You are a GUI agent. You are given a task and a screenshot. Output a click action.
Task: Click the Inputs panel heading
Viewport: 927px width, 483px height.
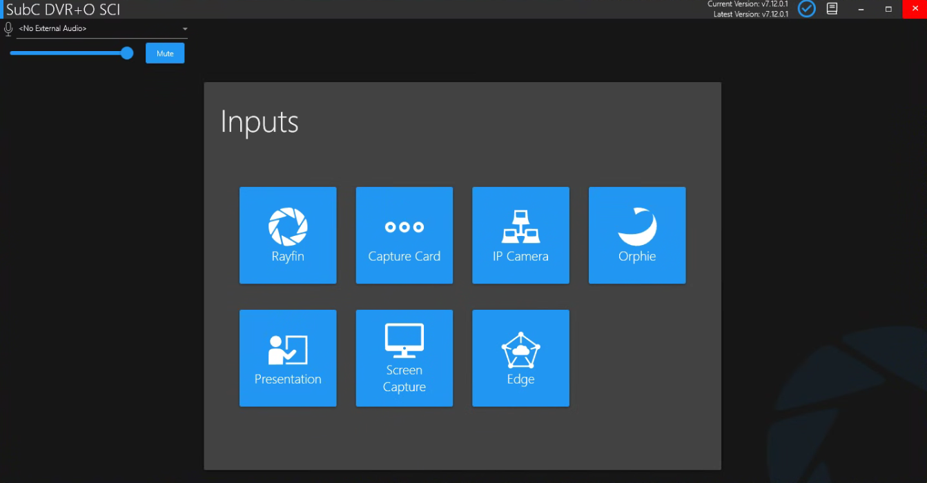(260, 122)
